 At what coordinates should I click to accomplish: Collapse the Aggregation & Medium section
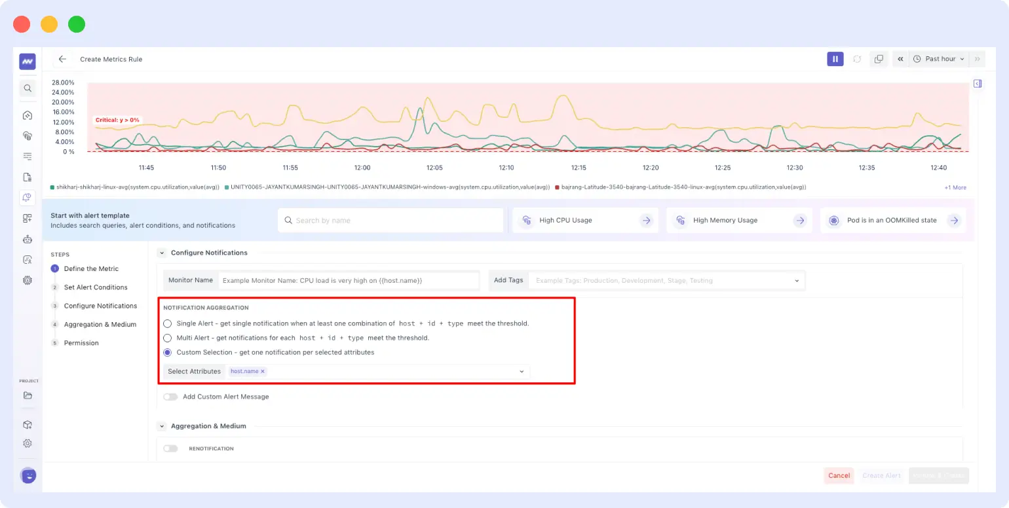point(162,426)
